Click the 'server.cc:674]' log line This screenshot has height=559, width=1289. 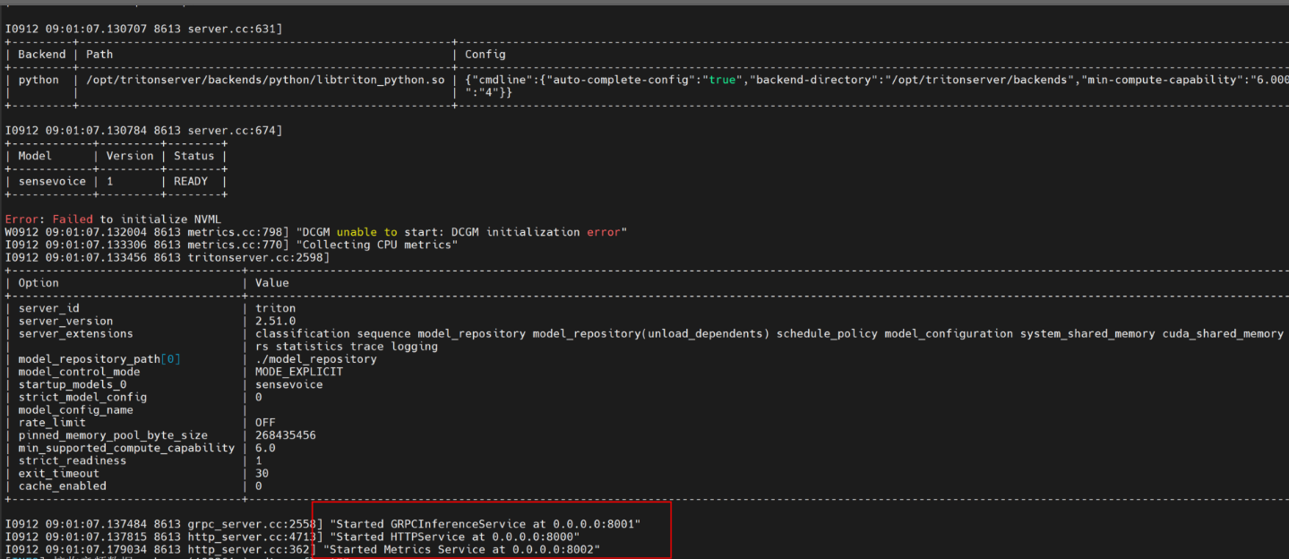[143, 131]
